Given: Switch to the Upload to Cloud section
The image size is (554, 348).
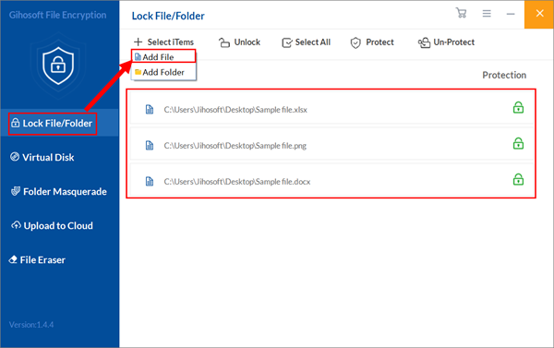Looking at the screenshot, I should [x=53, y=225].
